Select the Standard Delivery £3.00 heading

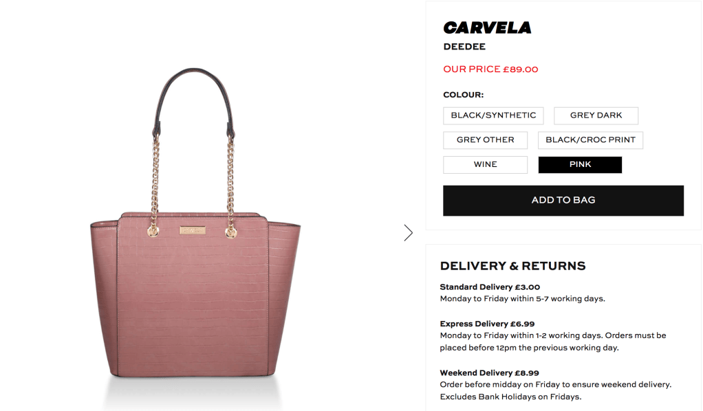[490, 287]
